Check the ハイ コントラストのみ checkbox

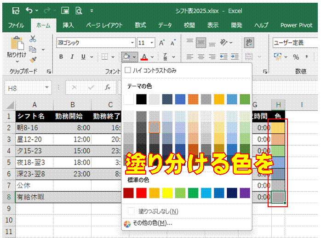click(128, 70)
